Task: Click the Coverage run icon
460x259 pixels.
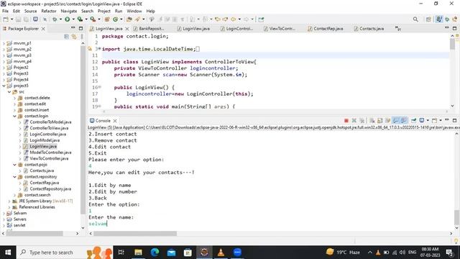Action: [80, 19]
